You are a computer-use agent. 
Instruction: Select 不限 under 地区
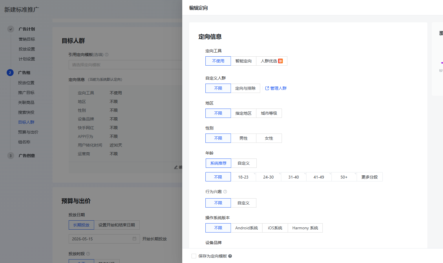click(x=218, y=113)
